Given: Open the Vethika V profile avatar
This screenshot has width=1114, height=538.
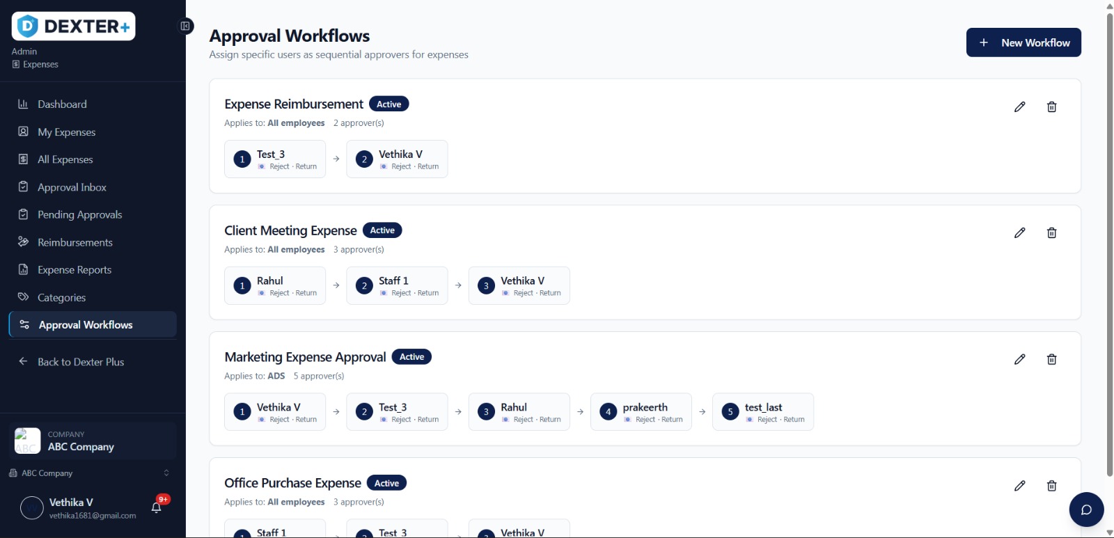Looking at the screenshot, I should (32, 508).
